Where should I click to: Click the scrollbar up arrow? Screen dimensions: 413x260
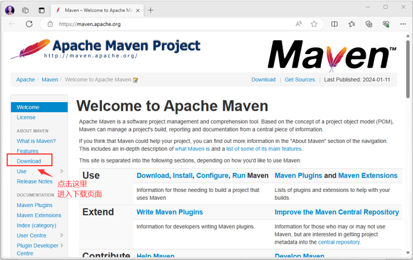point(408,35)
